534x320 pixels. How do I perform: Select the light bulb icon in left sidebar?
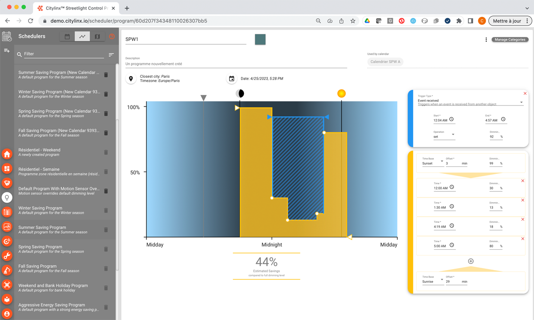7,197
